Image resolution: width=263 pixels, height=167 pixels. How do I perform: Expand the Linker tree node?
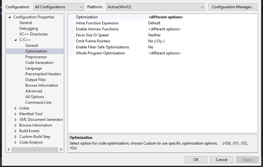pos(16,108)
